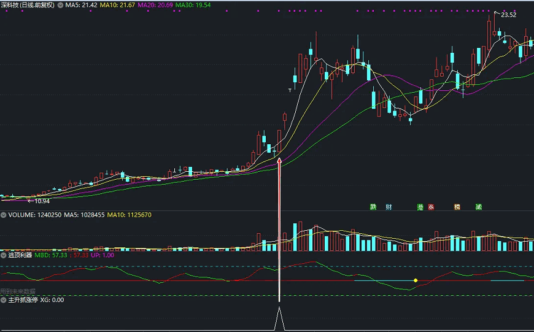Click volume MA10: 1125670 label
The width and height of the screenshot is (534, 332).
(x=129, y=215)
